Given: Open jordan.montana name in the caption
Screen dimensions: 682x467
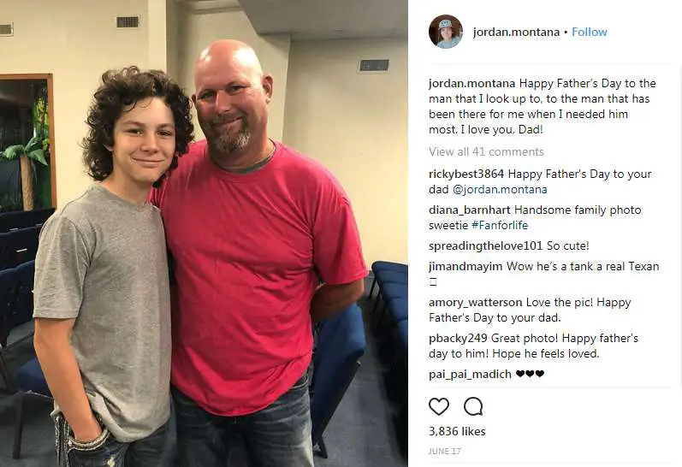Looking at the screenshot, I should (471, 83).
